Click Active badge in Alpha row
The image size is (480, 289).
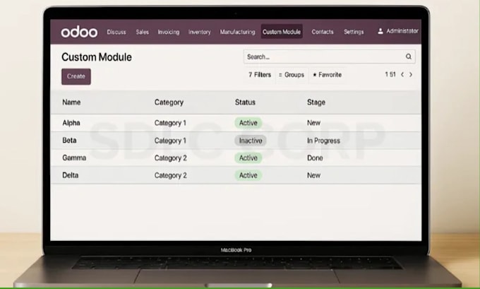point(248,123)
